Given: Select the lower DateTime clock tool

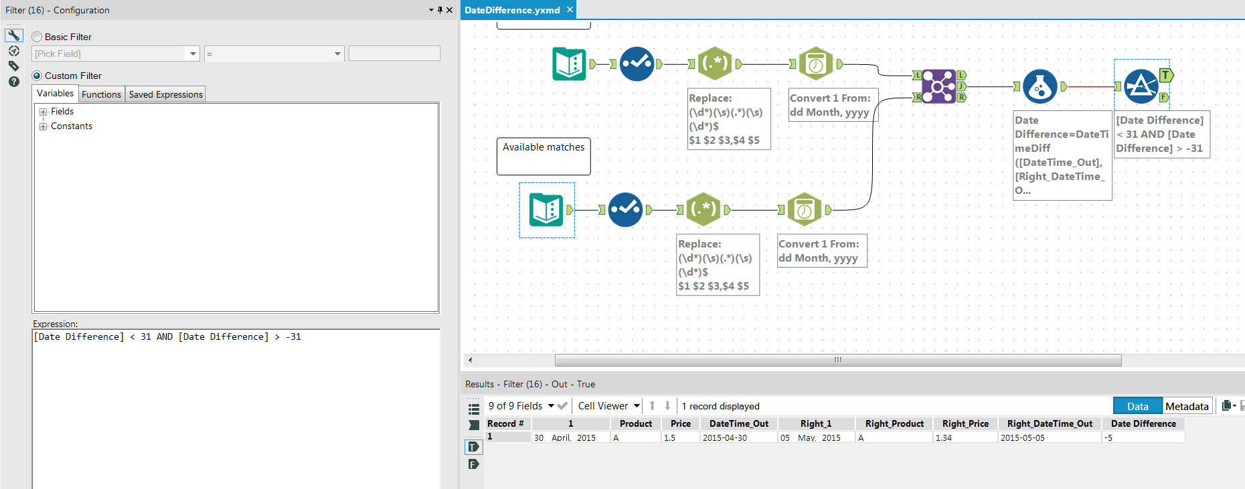Looking at the screenshot, I should [x=804, y=210].
